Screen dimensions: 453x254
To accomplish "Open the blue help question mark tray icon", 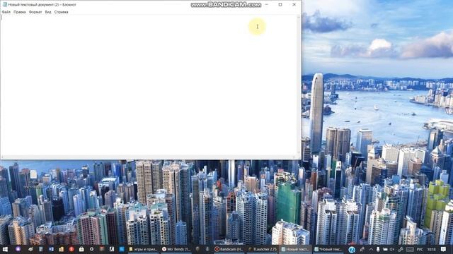I will tap(351, 249).
